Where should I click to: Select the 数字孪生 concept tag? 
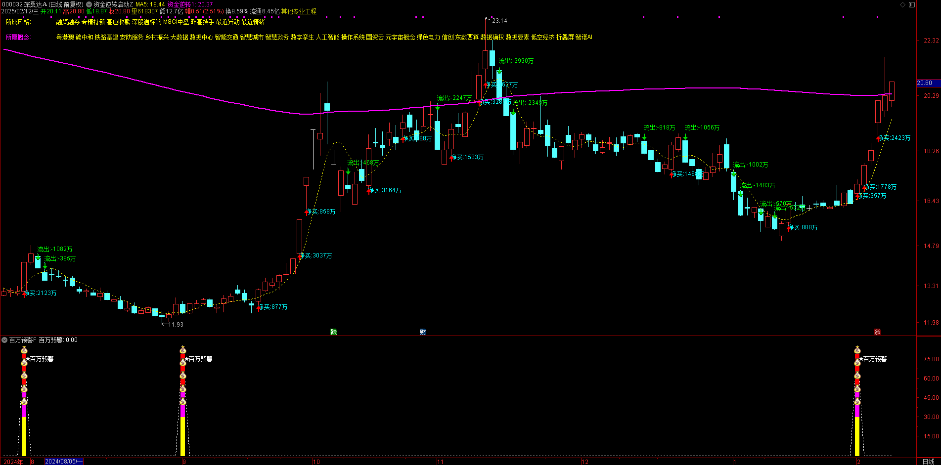click(x=302, y=37)
